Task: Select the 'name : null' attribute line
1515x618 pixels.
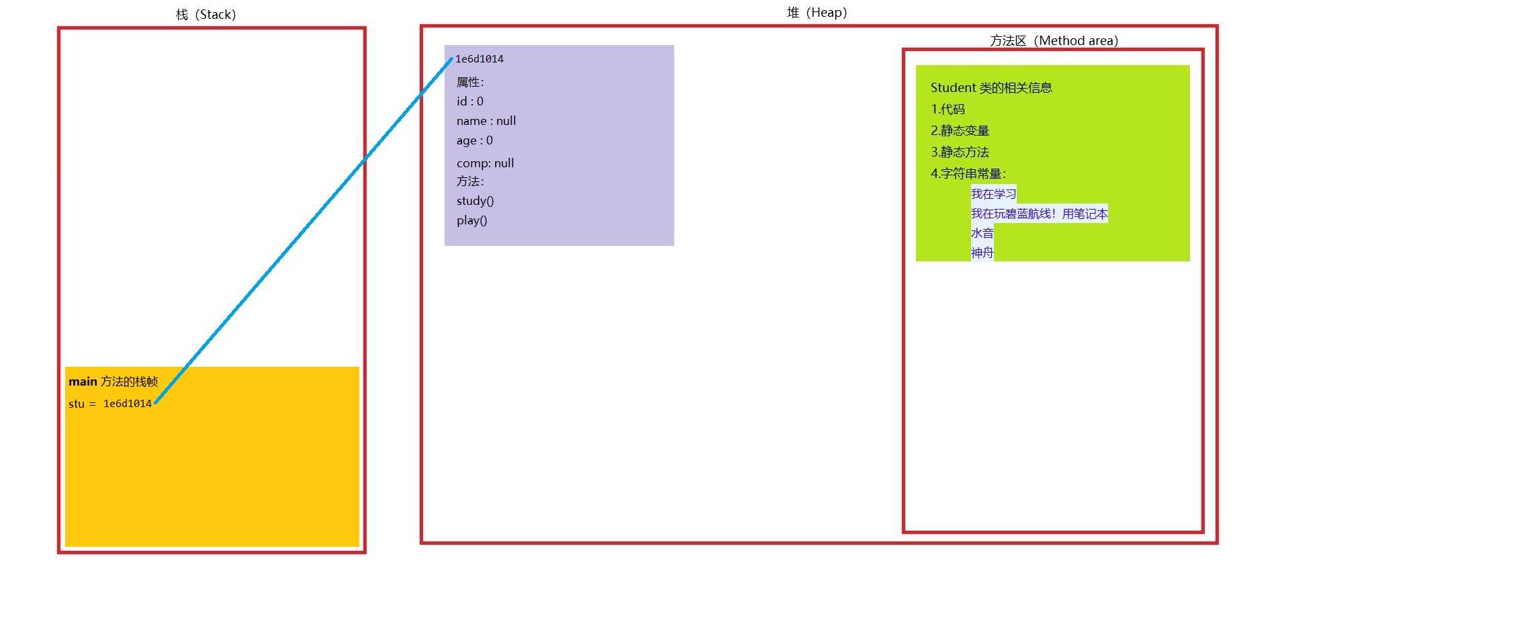Action: tap(486, 121)
